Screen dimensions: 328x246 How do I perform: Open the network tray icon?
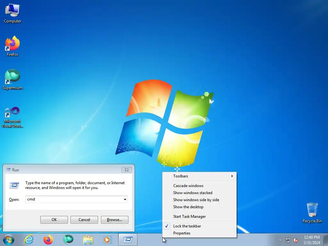[x=288, y=240]
